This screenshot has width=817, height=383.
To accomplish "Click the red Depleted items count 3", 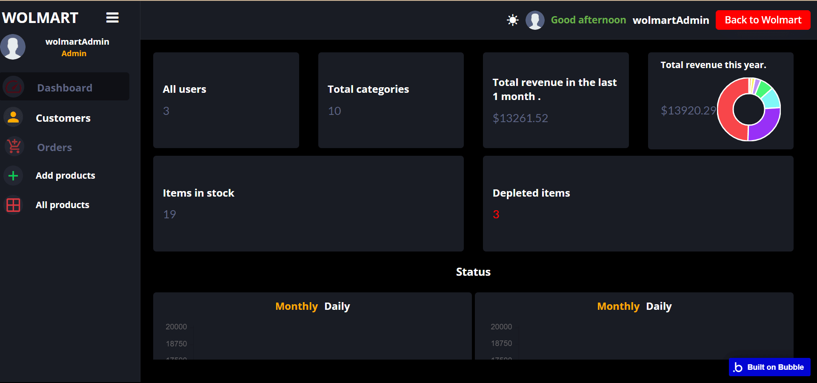I will [496, 214].
